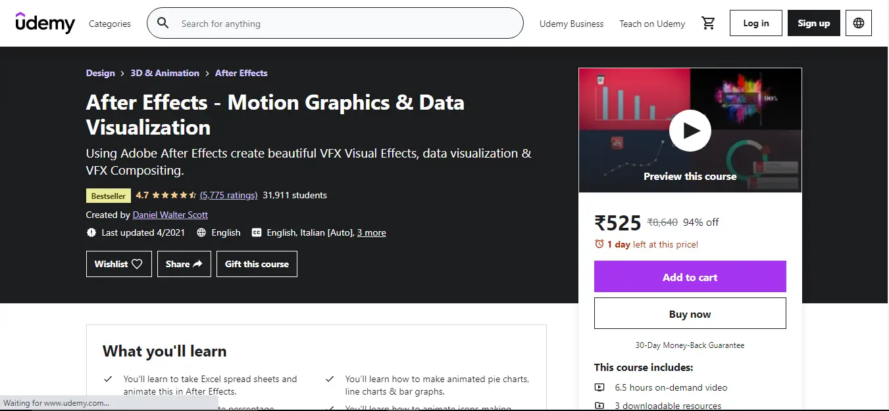The image size is (889, 411).
Task: Open Daniel Walter Scott's profile
Action: (x=170, y=215)
